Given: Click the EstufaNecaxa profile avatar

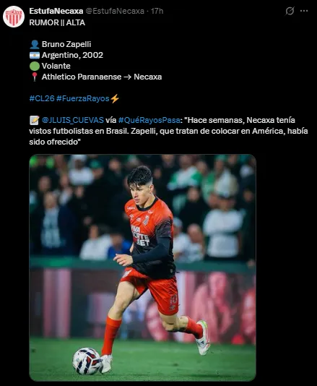Looking at the screenshot, I should click(x=14, y=17).
